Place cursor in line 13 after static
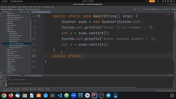 point(82,56)
